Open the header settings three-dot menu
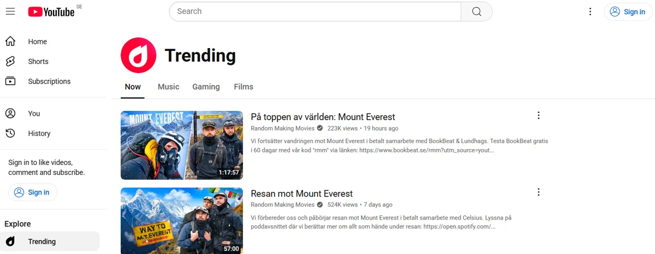Image resolution: width=655 pixels, height=254 pixels. [590, 11]
